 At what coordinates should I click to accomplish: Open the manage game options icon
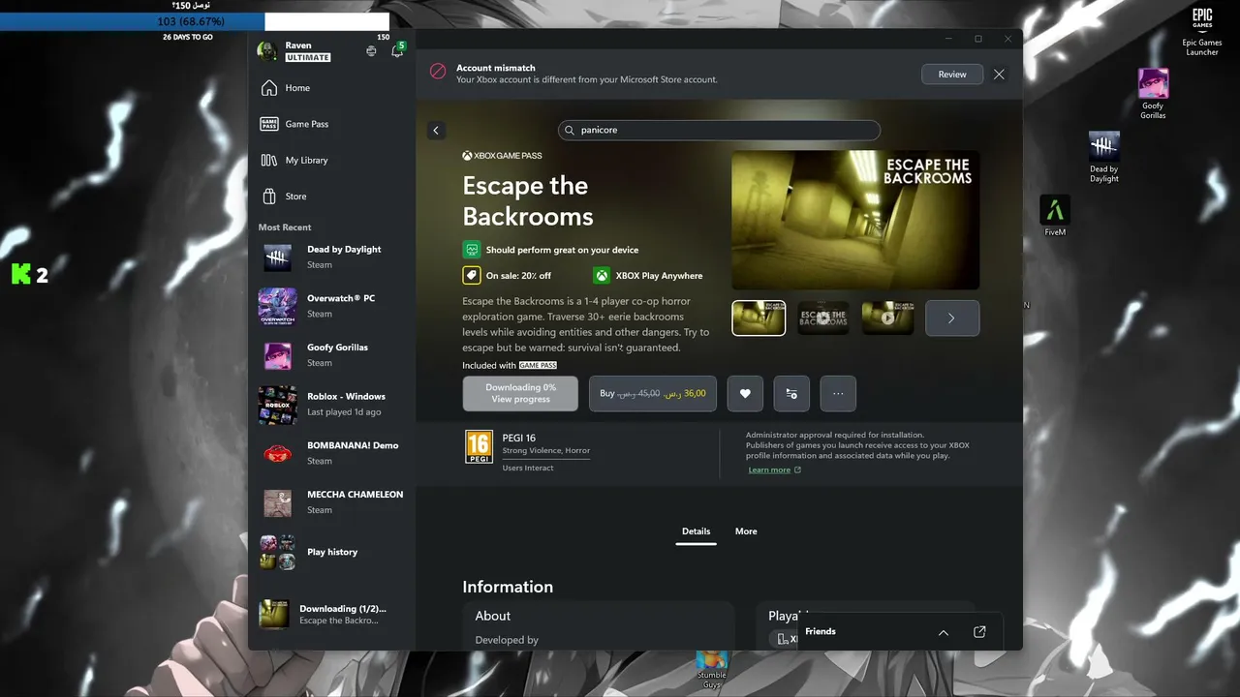pos(791,393)
